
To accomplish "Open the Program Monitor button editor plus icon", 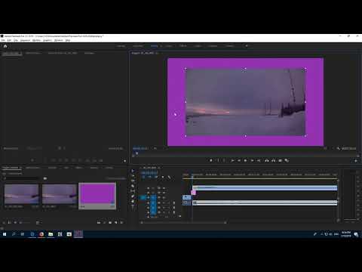I will (x=356, y=161).
